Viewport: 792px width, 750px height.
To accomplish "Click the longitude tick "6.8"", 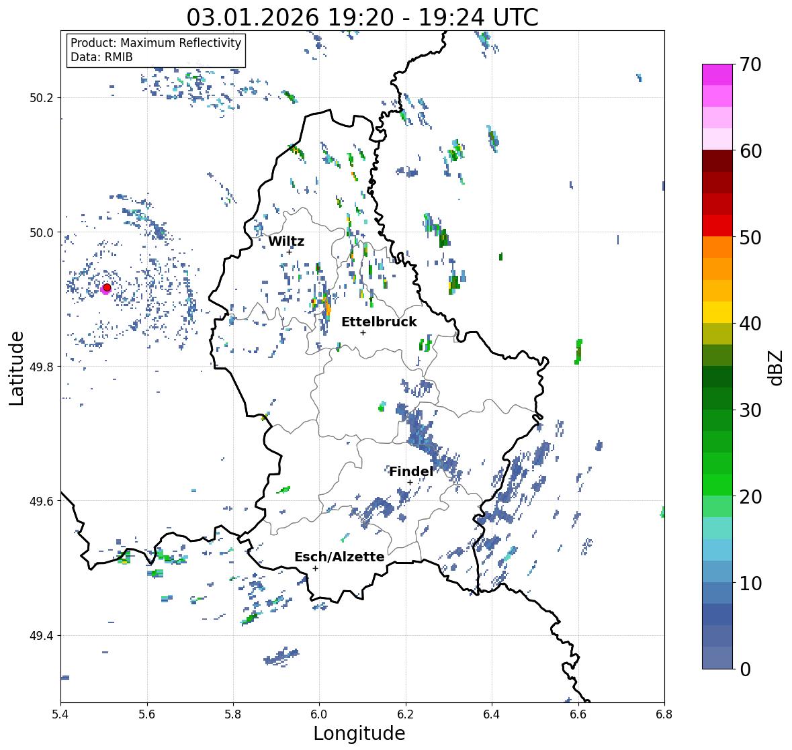I will click(664, 714).
